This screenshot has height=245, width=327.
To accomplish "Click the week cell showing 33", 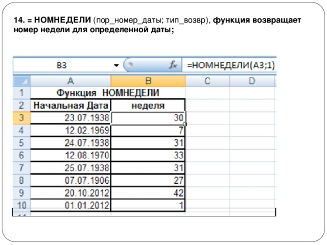I will pos(148,155).
